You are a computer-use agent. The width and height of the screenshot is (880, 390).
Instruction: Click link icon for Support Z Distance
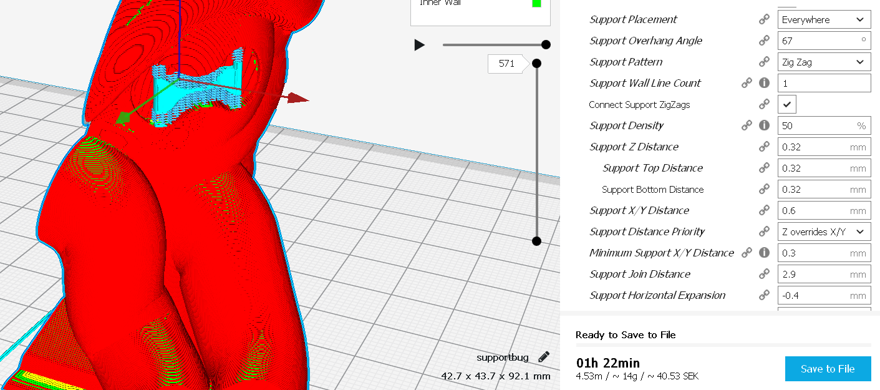click(764, 147)
